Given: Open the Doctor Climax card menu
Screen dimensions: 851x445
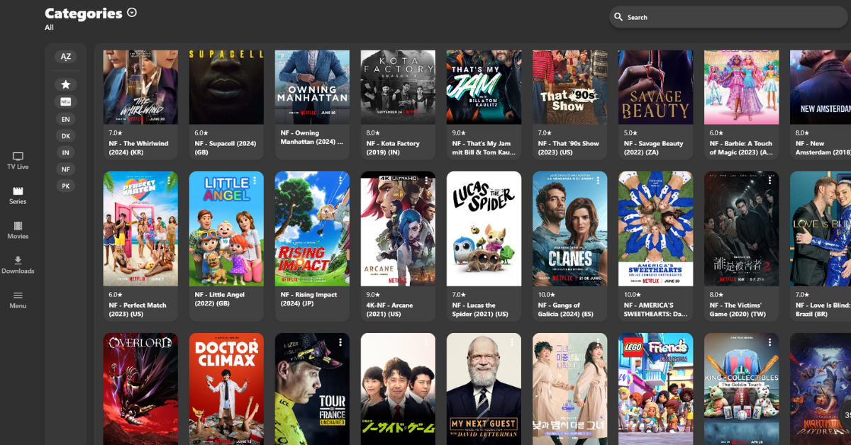Looking at the screenshot, I should click(255, 342).
